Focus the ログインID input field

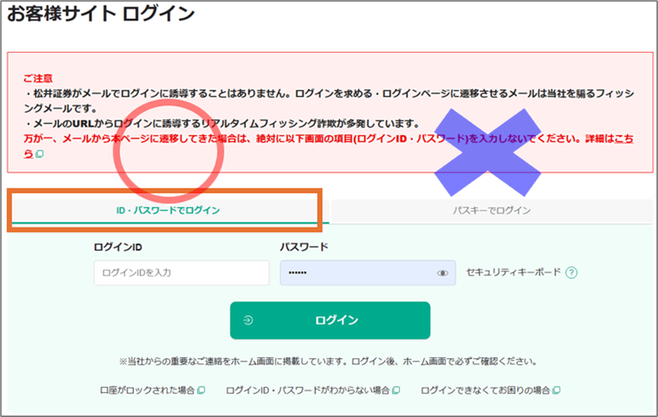coord(181,273)
